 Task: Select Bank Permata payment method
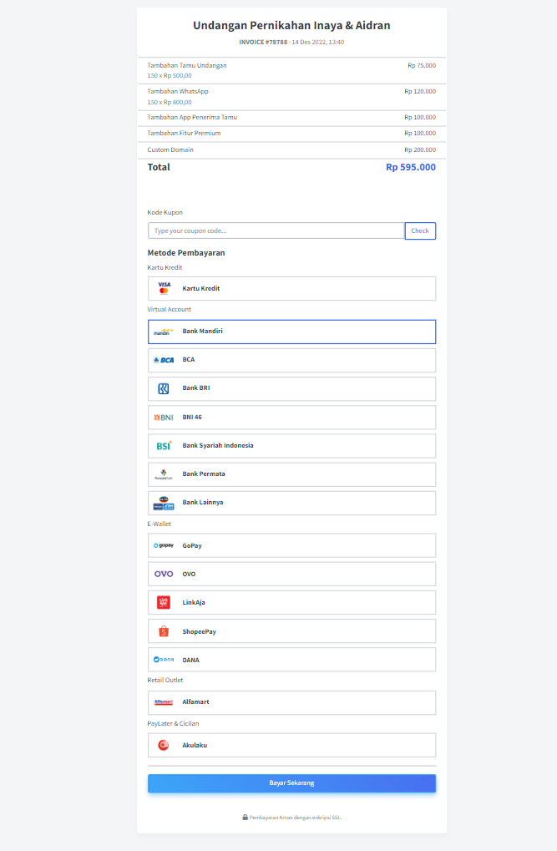click(291, 474)
